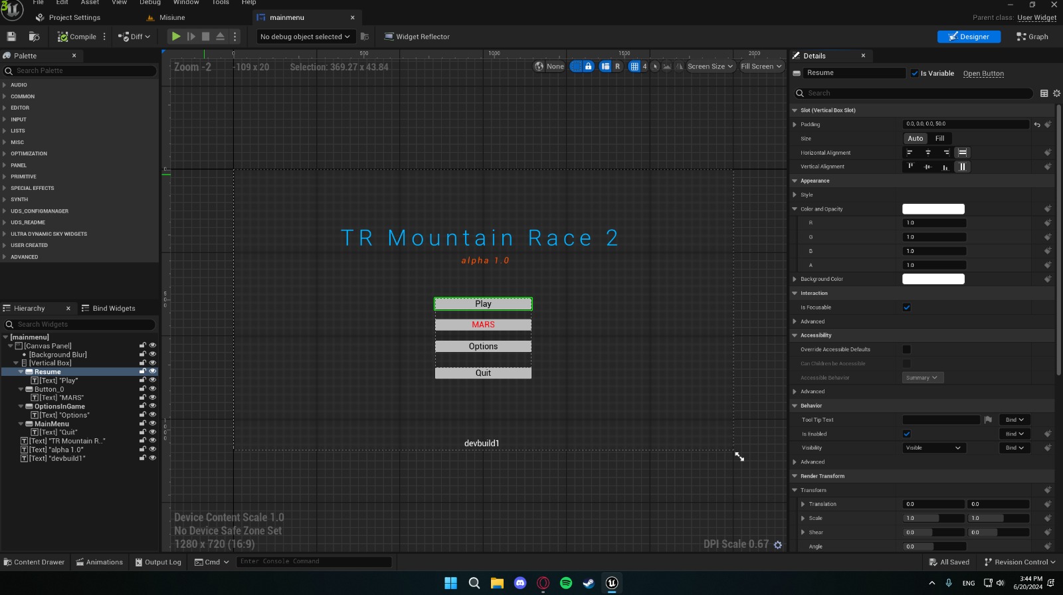This screenshot has height=595, width=1063.
Task: Switch to Graph mode
Action: [x=1032, y=37]
